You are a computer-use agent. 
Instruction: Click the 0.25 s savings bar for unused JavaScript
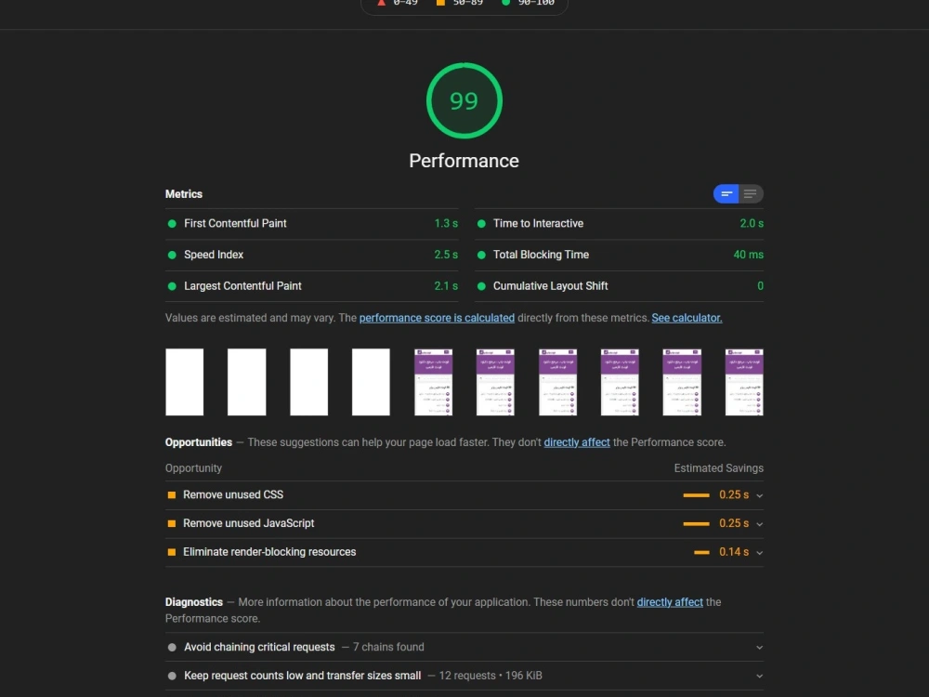(x=696, y=523)
